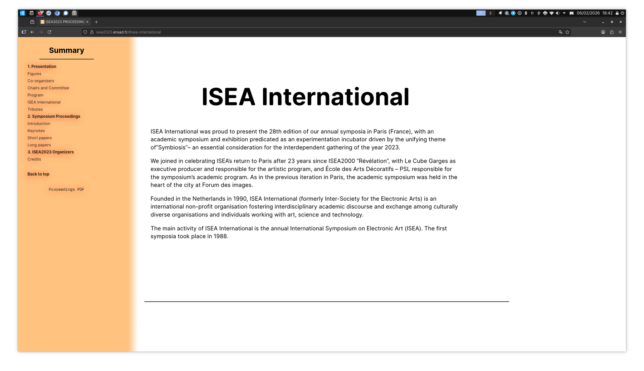Open the list all tabs chevron
The height and width of the screenshot is (371, 644).
click(x=584, y=22)
